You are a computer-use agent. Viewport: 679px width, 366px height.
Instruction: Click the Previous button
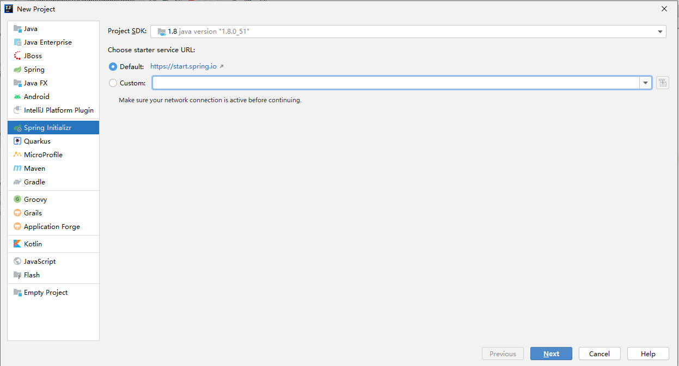click(503, 353)
